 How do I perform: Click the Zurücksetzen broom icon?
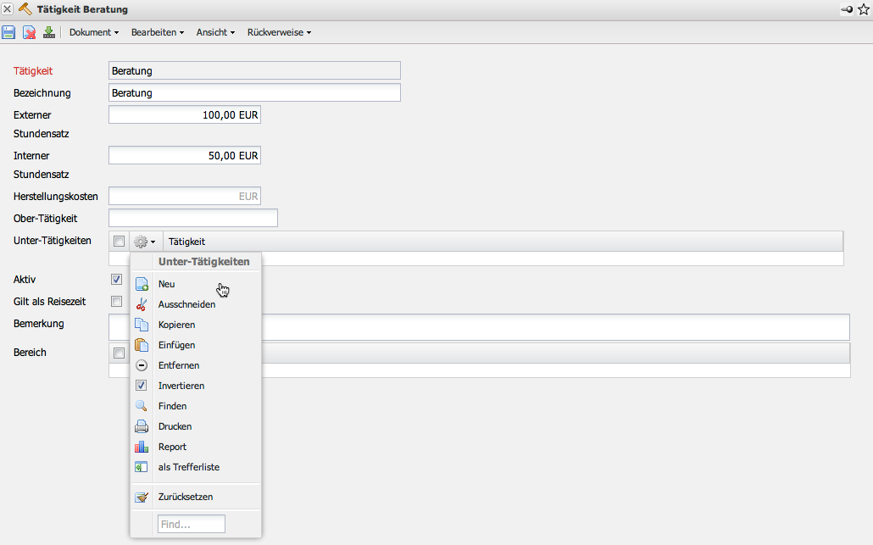pyautogui.click(x=142, y=498)
